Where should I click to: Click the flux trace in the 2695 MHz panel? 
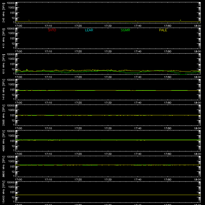tap(108, 115)
